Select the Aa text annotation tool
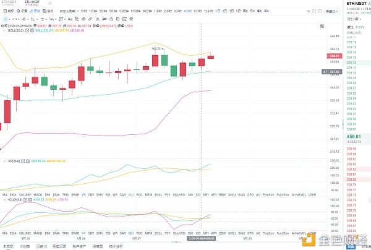 tap(70, 19)
